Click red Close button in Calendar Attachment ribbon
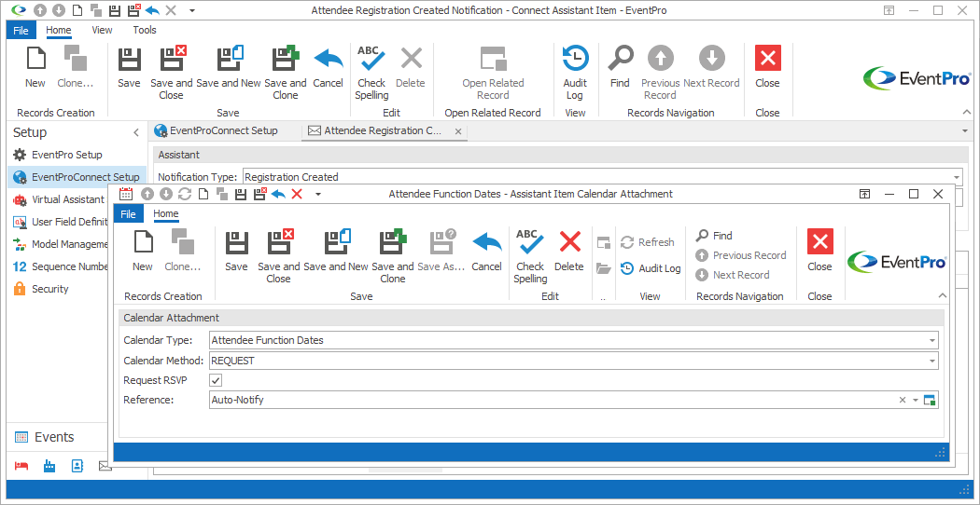980x505 pixels. click(x=820, y=251)
